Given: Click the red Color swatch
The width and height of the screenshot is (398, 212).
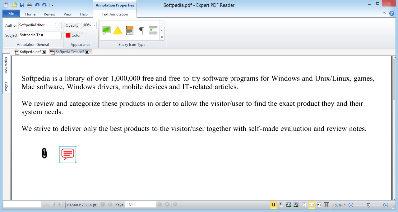Looking at the screenshot, I should click(x=68, y=35).
